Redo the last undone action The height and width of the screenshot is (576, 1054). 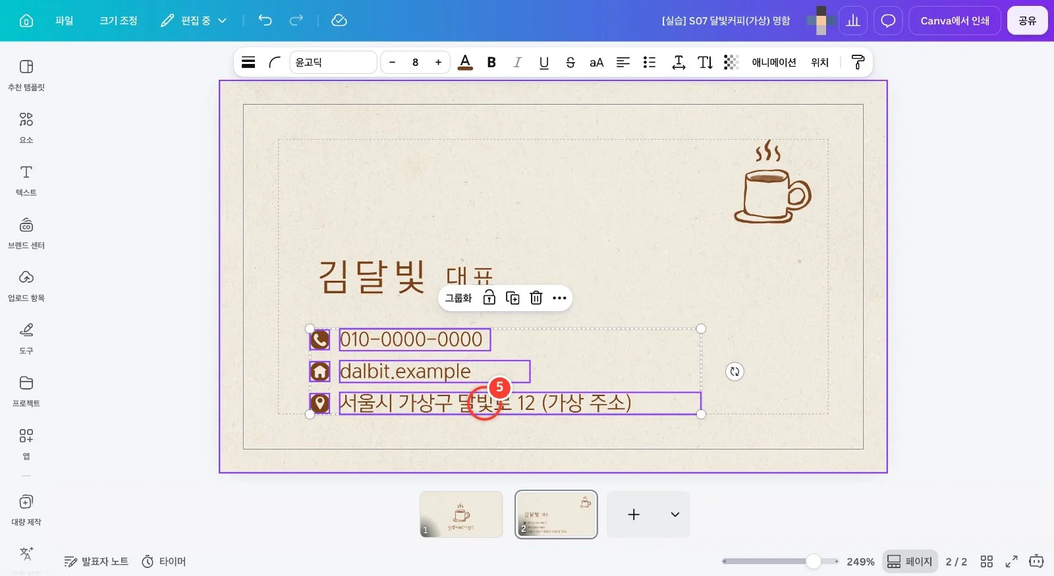coord(296,20)
